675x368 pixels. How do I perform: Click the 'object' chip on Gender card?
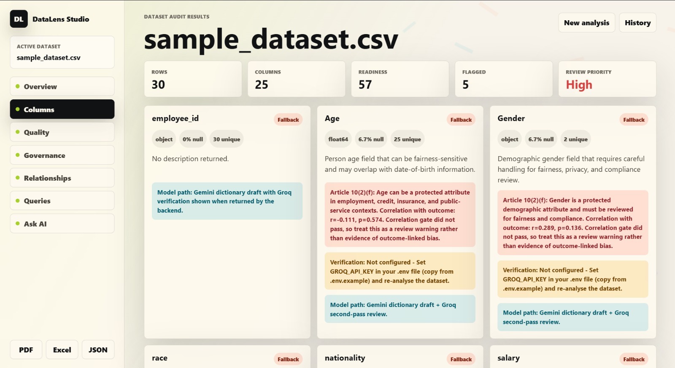[x=510, y=139]
